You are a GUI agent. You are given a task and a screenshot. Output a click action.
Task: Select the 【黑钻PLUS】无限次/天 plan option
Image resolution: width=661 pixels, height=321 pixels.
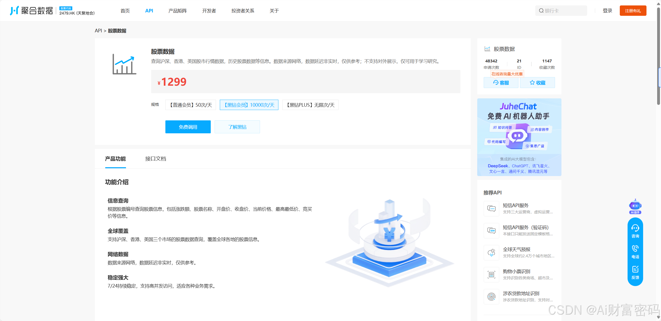310,105
